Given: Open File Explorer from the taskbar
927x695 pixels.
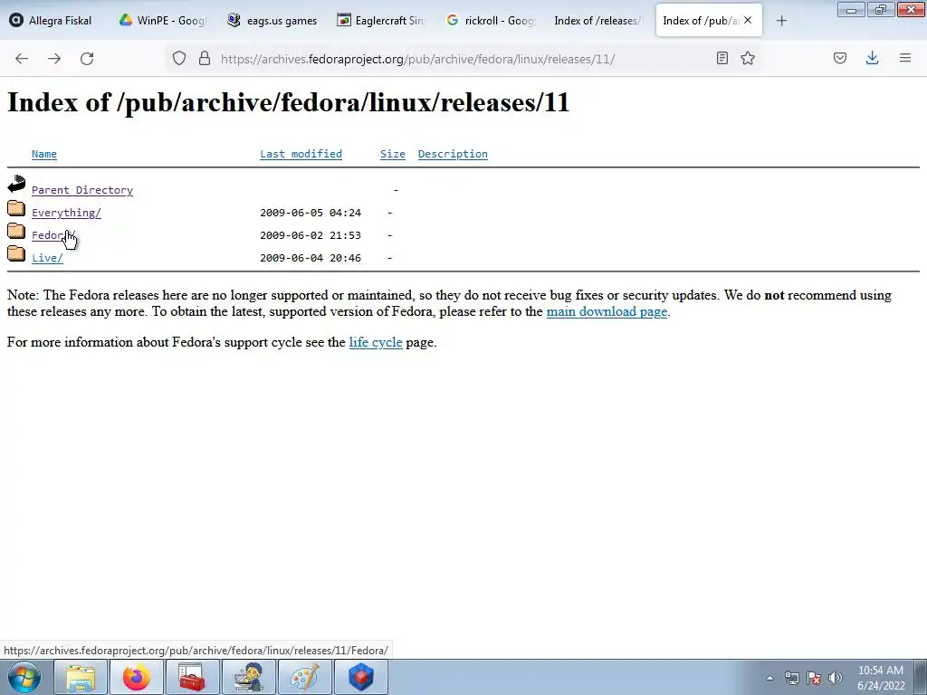Looking at the screenshot, I should point(81,677).
